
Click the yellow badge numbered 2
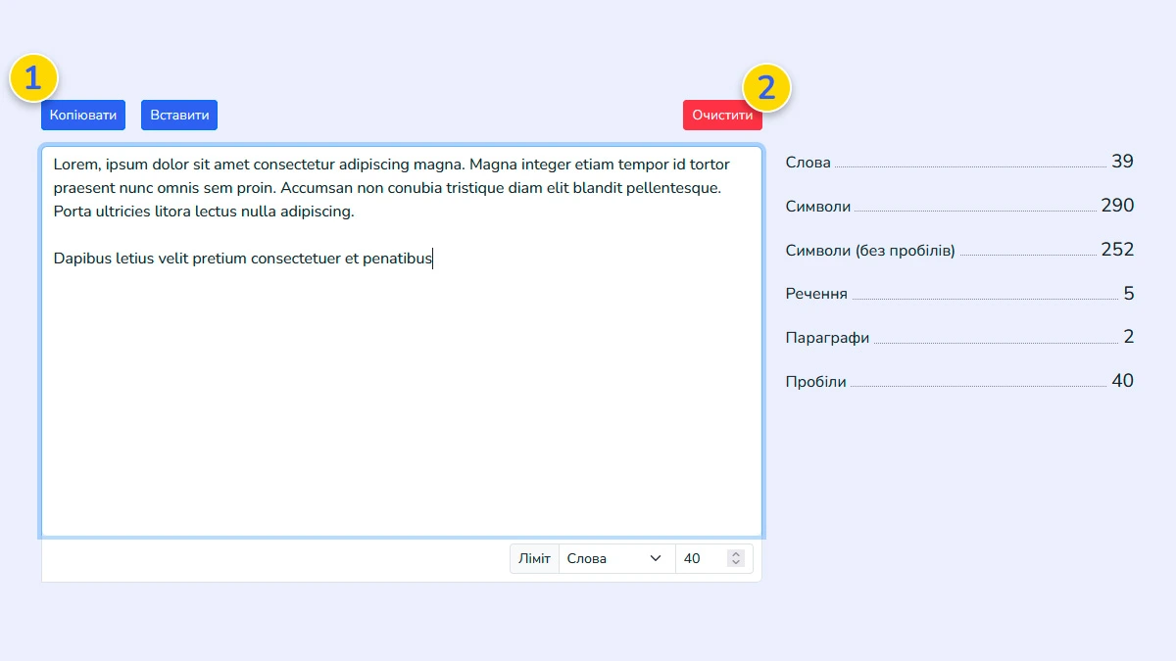[x=766, y=88]
